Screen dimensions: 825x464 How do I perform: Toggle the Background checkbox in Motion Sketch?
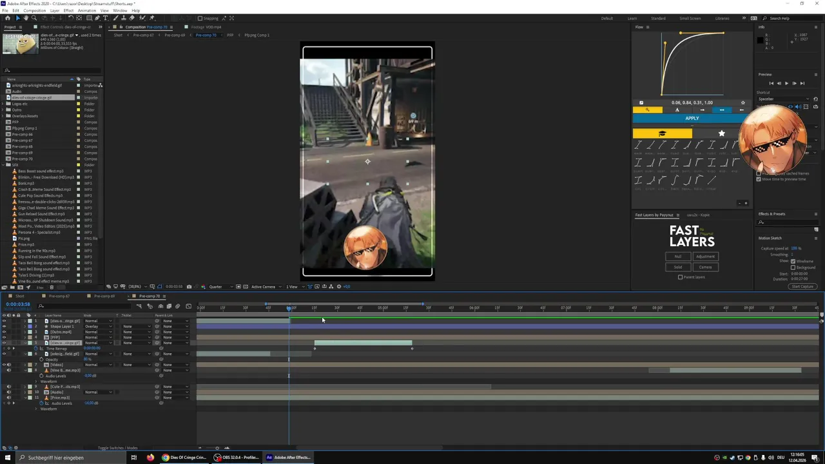(793, 267)
